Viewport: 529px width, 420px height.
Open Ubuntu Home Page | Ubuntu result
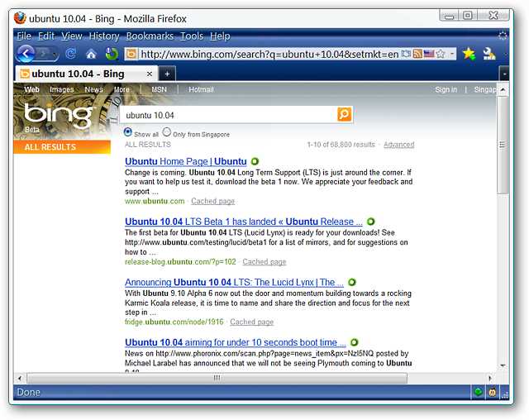click(185, 161)
